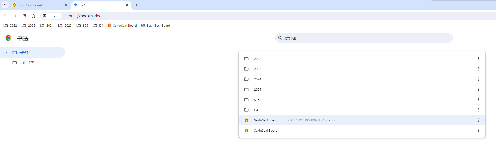Reload the page with the refresh icon
Viewport: 496px width, 153px height.
24,16
